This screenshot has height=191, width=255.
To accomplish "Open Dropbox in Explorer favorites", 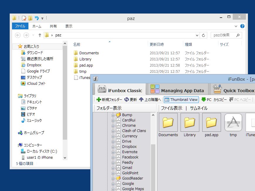I will click(x=34, y=65).
